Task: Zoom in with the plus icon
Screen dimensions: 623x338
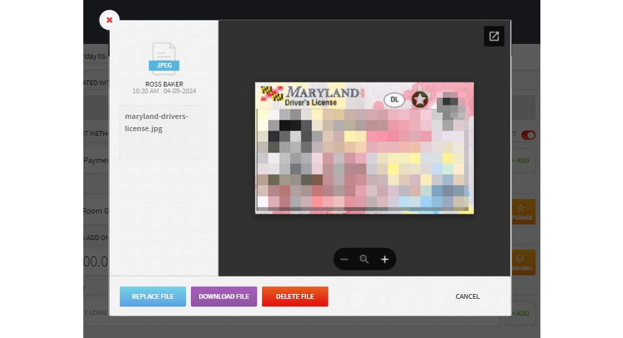Action: (385, 260)
